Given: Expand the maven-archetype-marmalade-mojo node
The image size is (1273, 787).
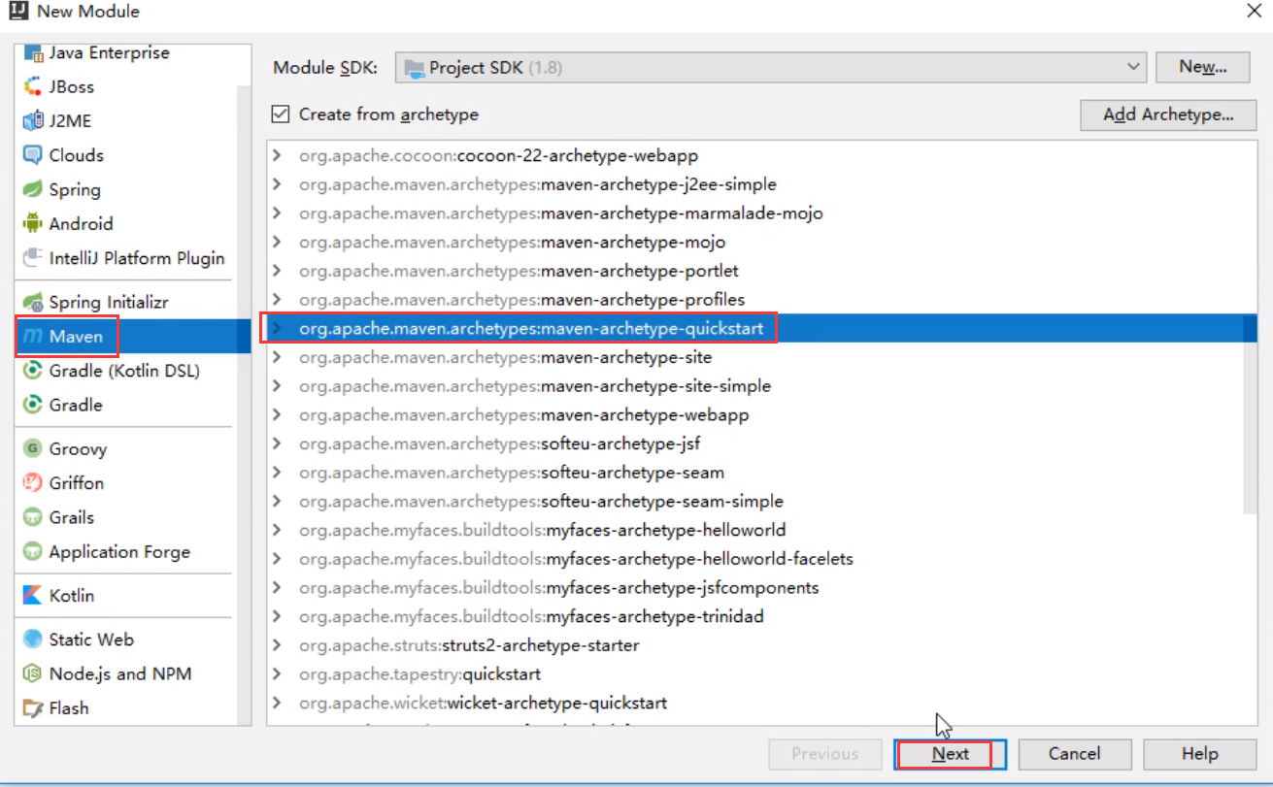Looking at the screenshot, I should 278,213.
